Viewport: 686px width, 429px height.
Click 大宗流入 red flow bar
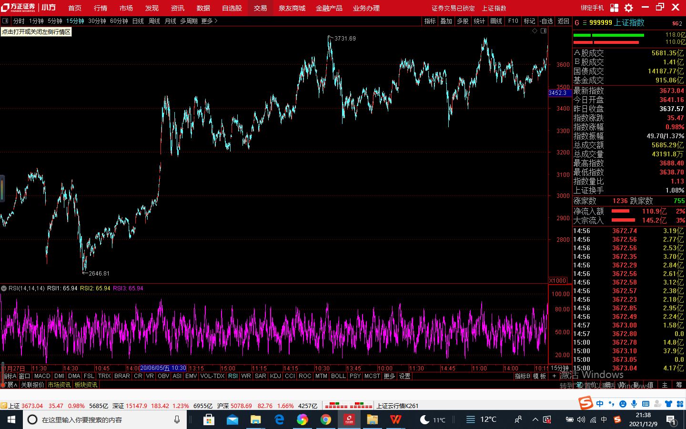(x=623, y=220)
